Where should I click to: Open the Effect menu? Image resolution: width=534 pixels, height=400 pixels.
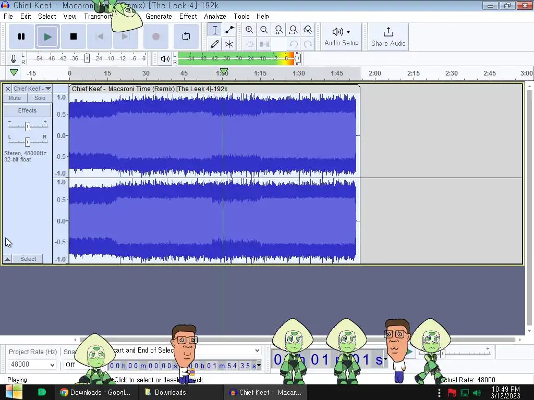click(188, 16)
